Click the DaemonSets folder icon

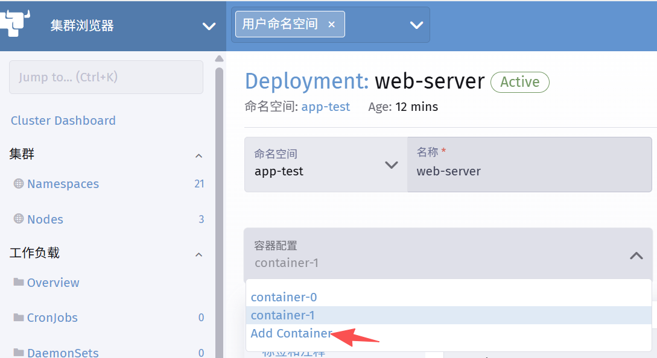[19, 352]
